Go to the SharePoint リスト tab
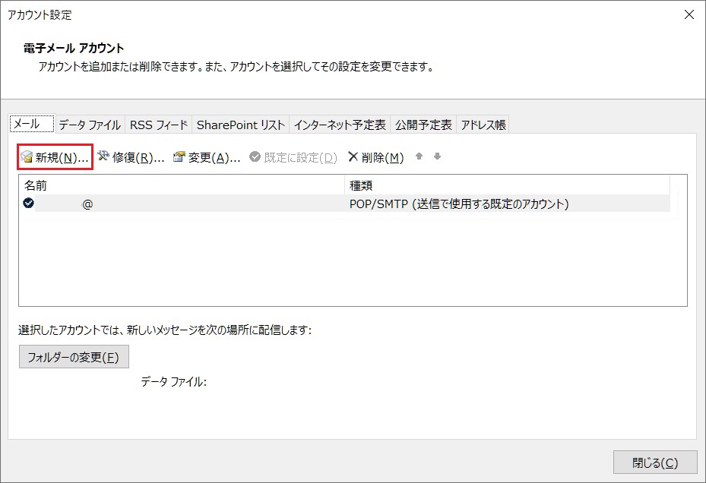The height and width of the screenshot is (483, 706). pos(241,125)
